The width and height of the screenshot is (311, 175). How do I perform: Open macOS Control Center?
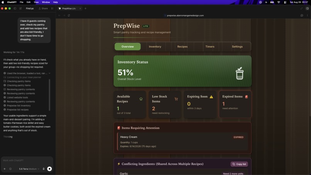click(285, 2)
